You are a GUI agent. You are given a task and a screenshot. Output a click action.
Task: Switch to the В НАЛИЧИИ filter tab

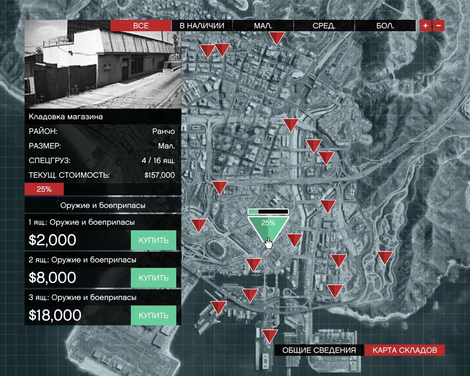[x=202, y=26]
